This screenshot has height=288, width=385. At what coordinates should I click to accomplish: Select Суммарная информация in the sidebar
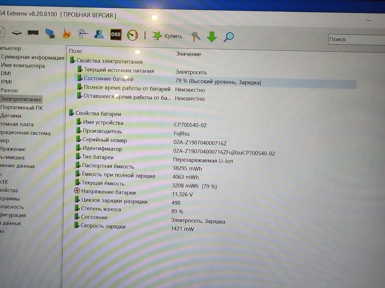pyautogui.click(x=33, y=57)
